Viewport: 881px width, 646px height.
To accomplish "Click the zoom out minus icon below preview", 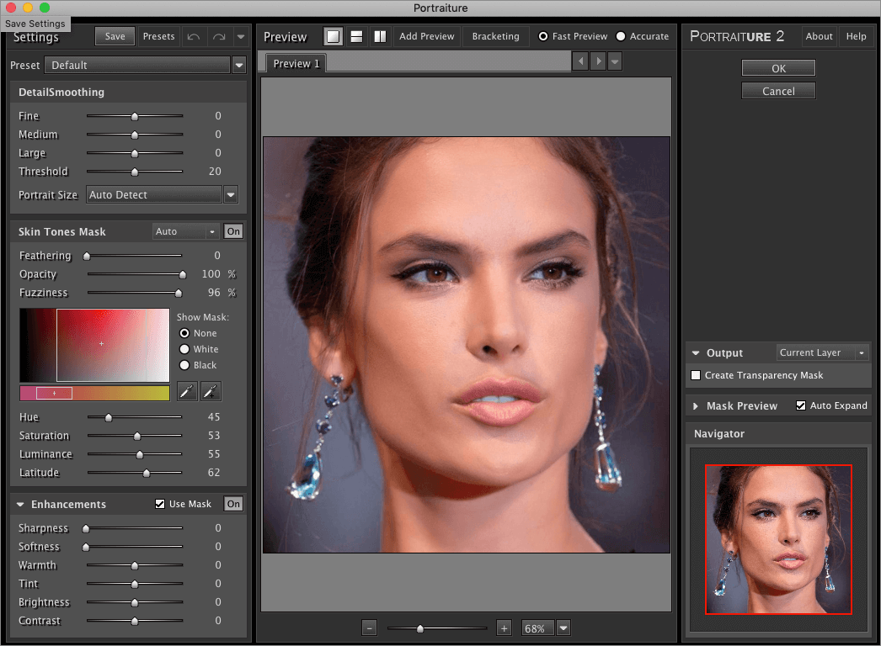I will [x=369, y=627].
